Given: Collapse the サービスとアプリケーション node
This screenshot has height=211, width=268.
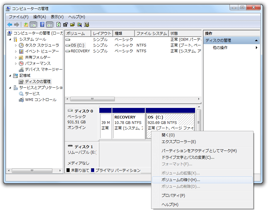Looking at the screenshot, I should (x=10, y=88).
